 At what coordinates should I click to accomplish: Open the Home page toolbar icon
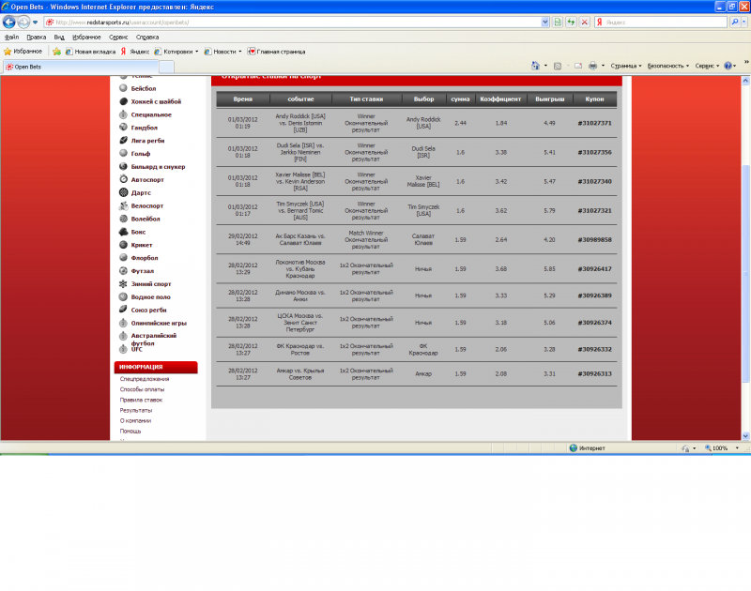point(535,66)
